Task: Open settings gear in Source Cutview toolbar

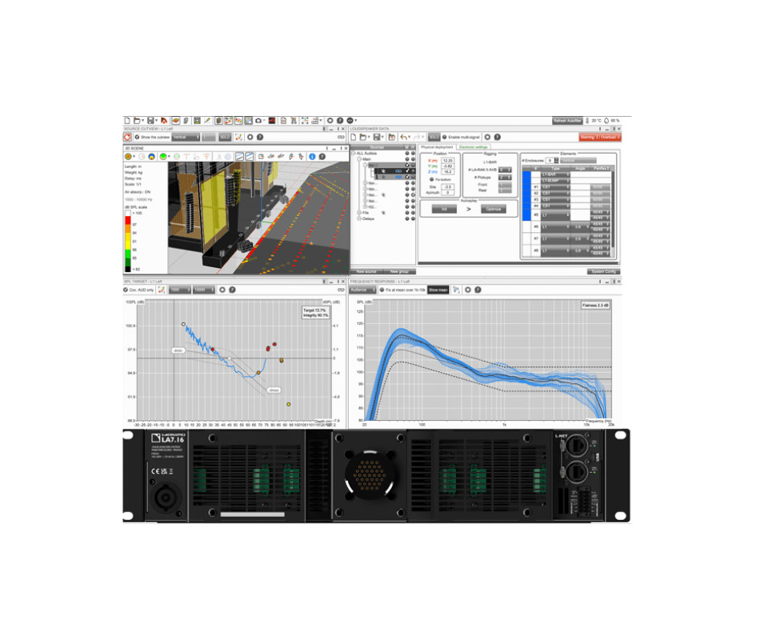Action: [250, 138]
